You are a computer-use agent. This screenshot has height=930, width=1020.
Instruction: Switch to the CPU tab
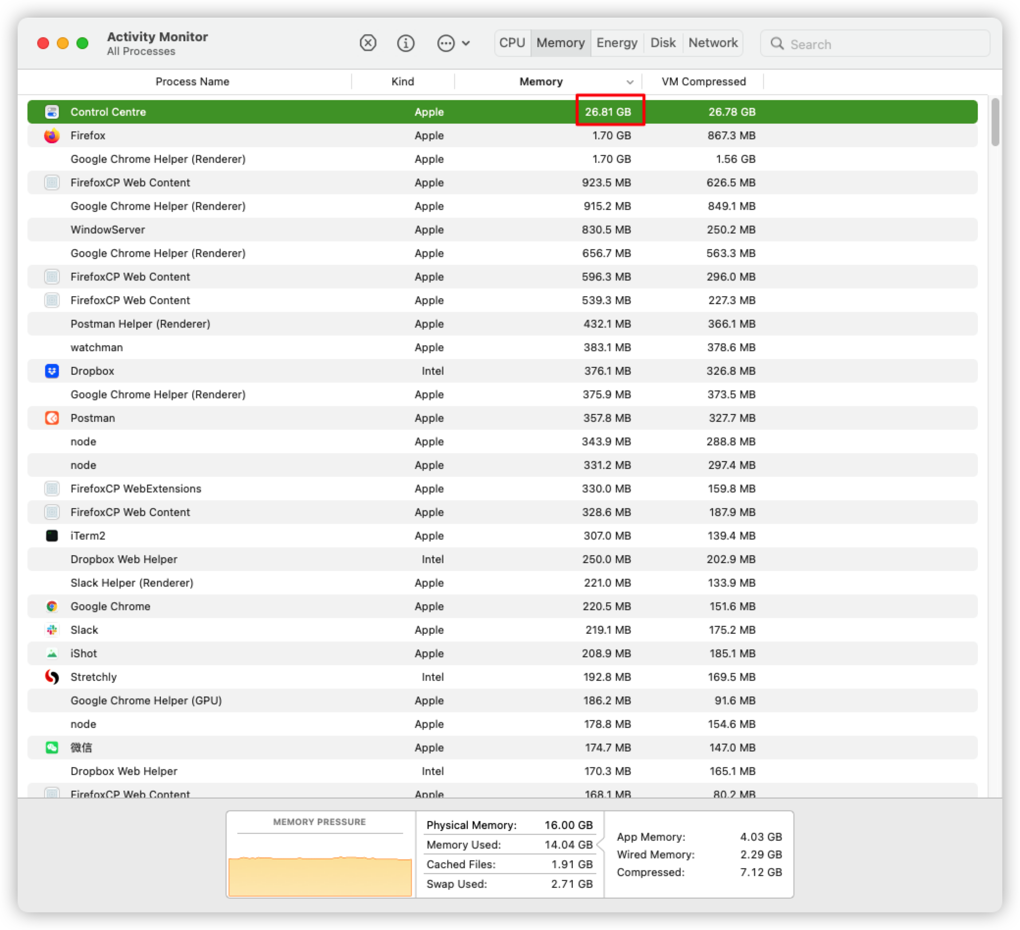click(x=512, y=43)
